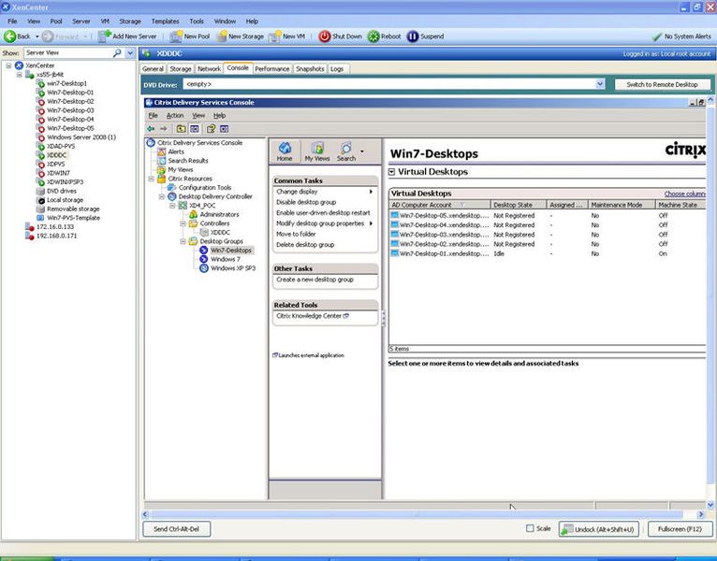
Task: Switch to the Snapshots tab
Action: click(x=310, y=68)
